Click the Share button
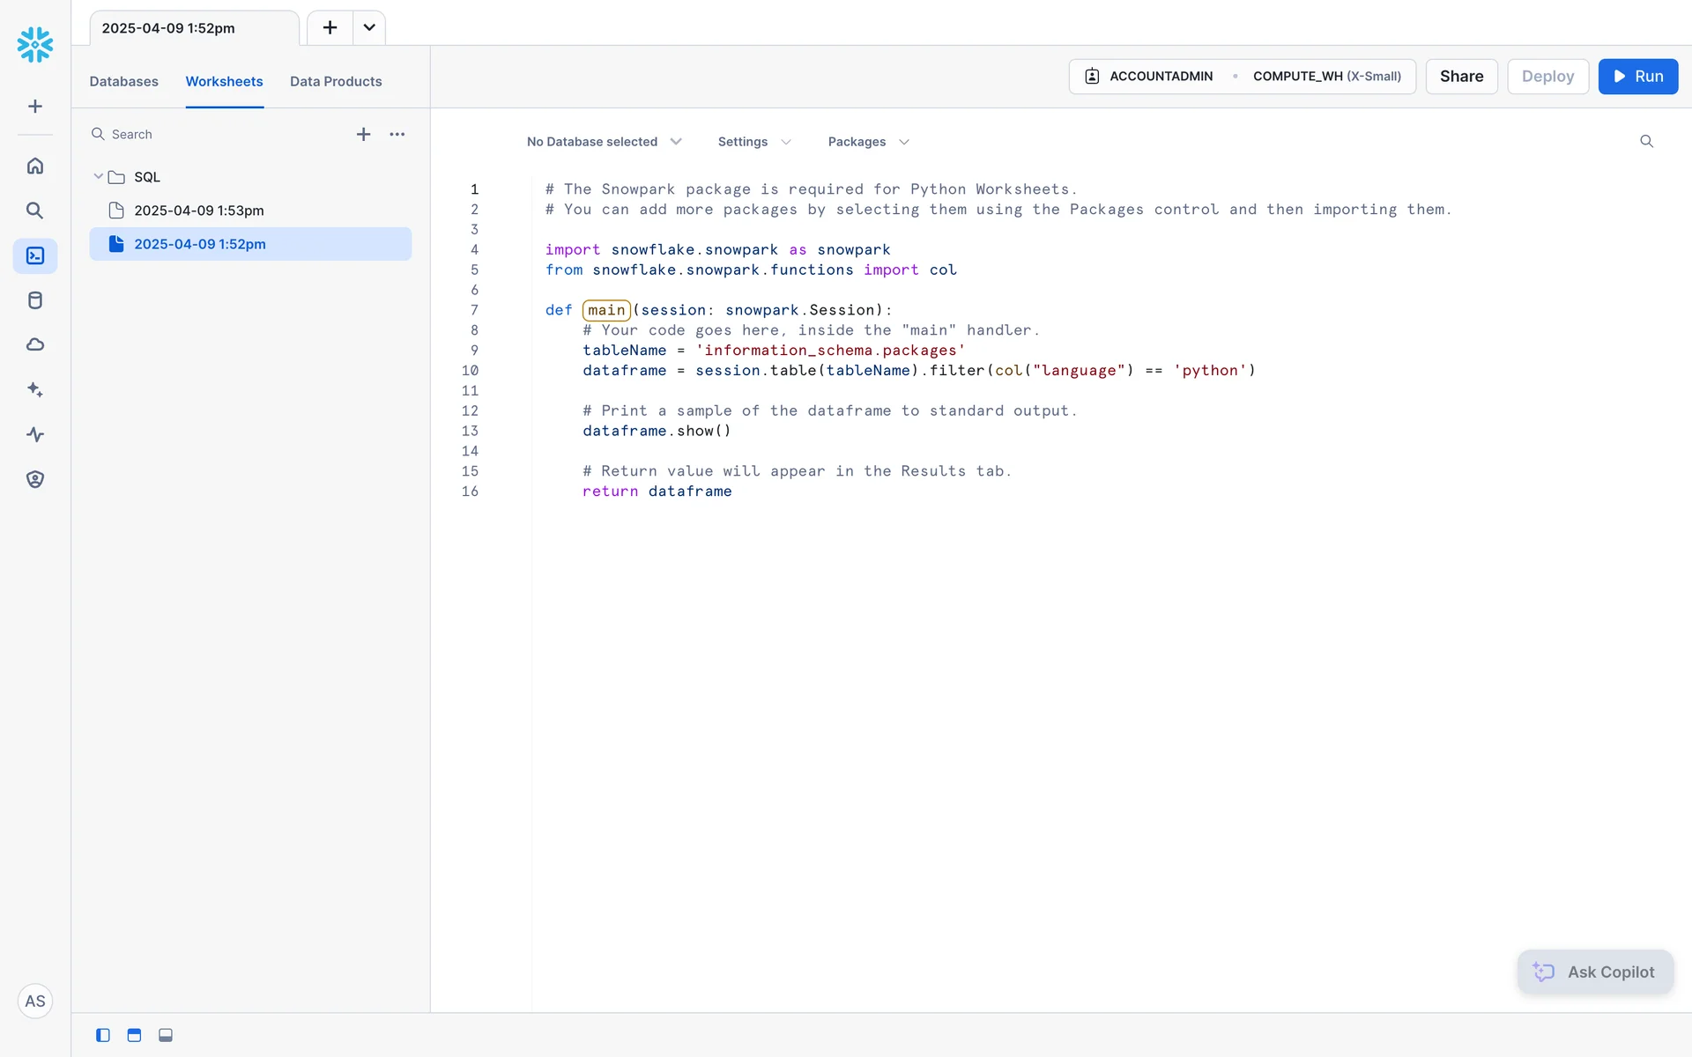 (x=1461, y=77)
